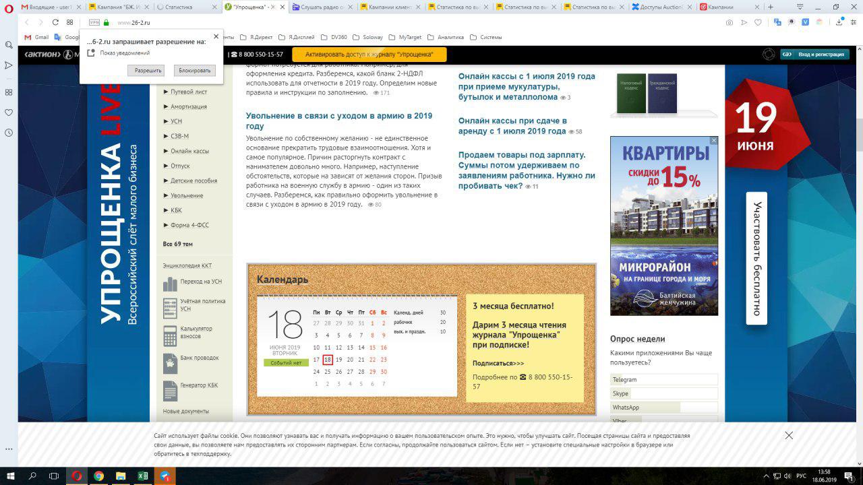Open sidebar three-dots settings
Image resolution: width=863 pixels, height=485 pixels.
coord(9,449)
